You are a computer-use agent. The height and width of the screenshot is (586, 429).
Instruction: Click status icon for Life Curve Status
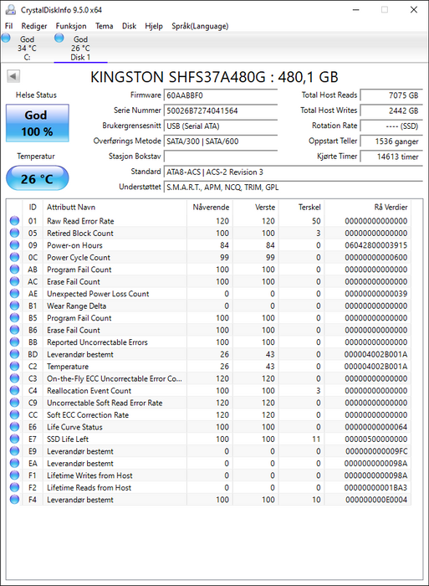(14, 427)
